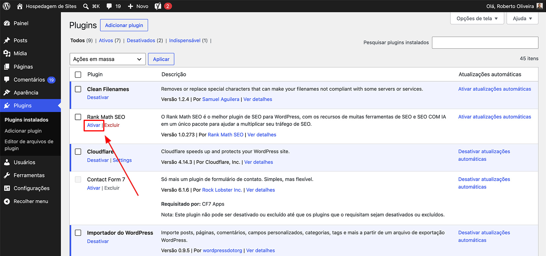Sort by the Plugin column header
The image size is (546, 256).
95,75
